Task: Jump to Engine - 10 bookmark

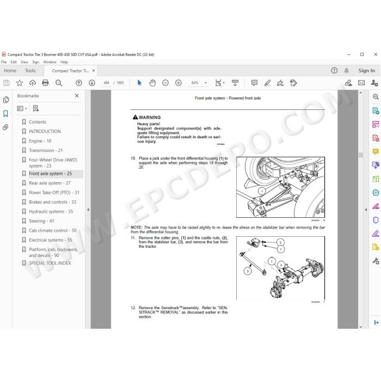Action: coord(40,140)
